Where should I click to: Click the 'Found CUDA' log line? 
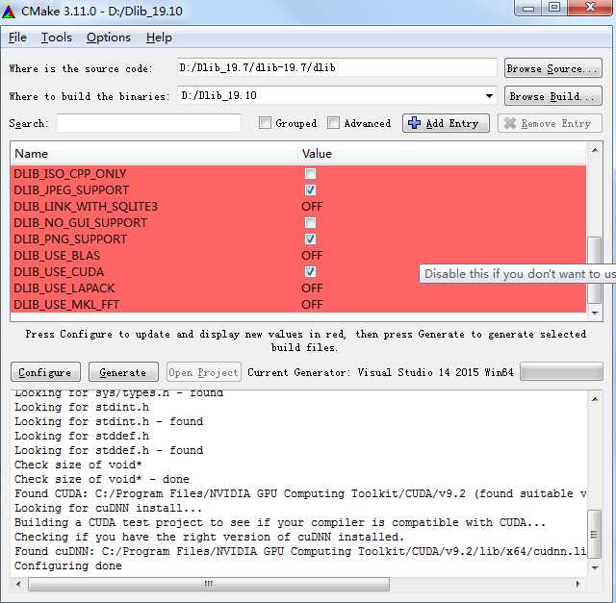pos(300,493)
